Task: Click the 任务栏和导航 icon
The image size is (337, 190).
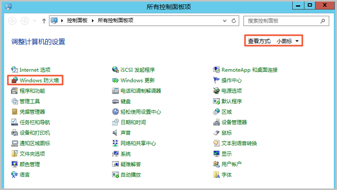Action: pyautogui.click(x=14, y=122)
